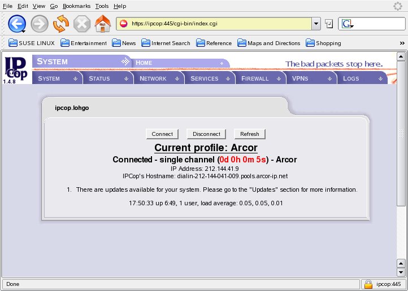
Task: Click the Stop loading icon
Action: click(x=82, y=24)
